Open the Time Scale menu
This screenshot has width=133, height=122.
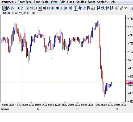coord(41,2)
